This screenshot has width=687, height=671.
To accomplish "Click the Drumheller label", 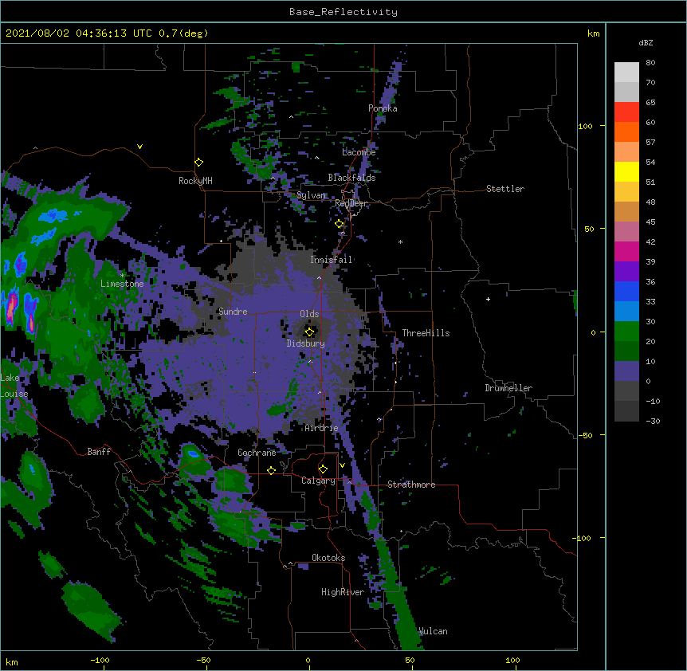I will [x=508, y=388].
